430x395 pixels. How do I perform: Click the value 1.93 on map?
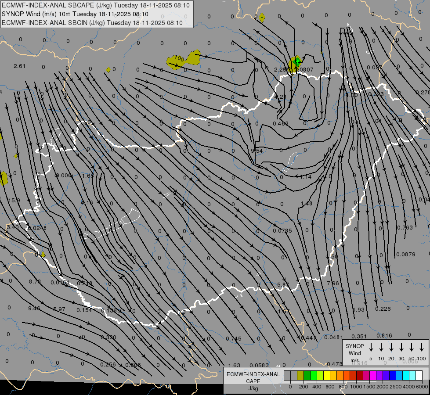pos(358,309)
